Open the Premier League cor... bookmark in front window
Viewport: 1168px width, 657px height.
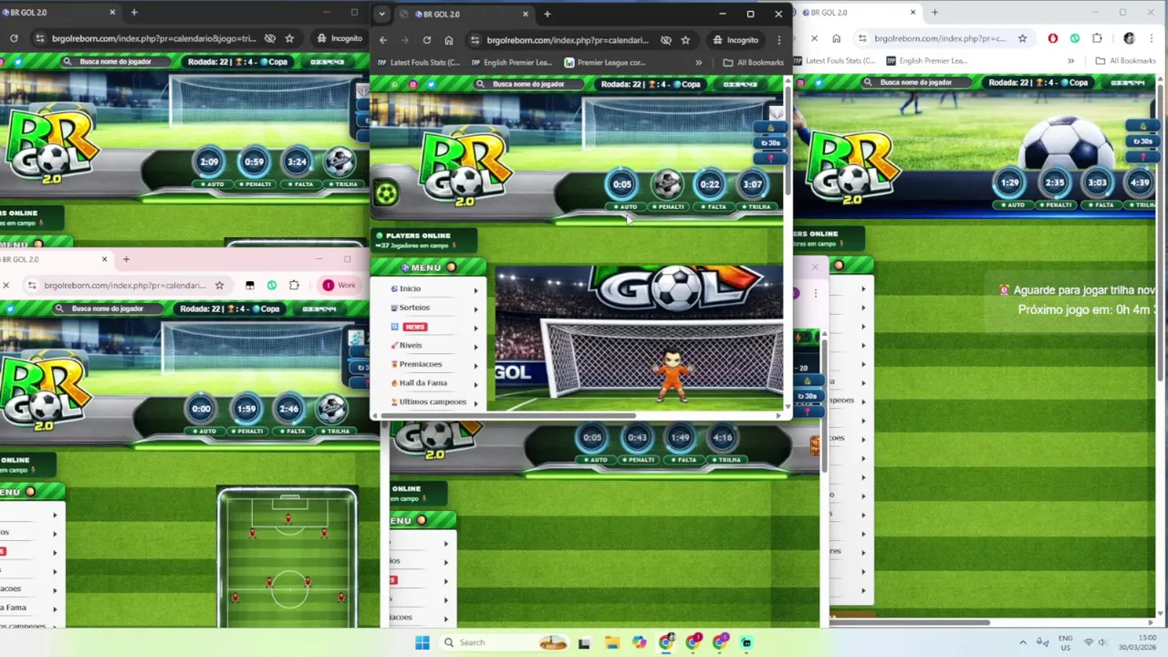coord(605,62)
